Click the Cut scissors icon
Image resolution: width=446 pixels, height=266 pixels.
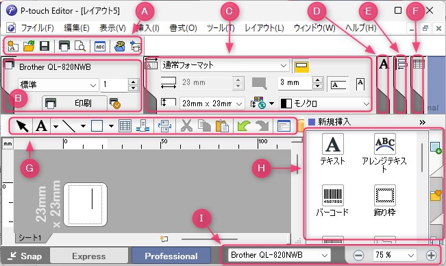click(x=186, y=125)
